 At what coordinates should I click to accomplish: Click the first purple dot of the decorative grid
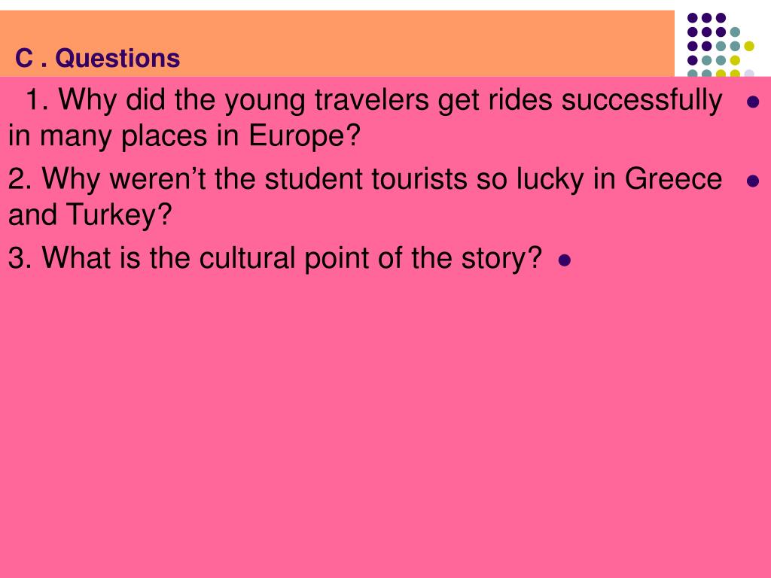tap(693, 18)
